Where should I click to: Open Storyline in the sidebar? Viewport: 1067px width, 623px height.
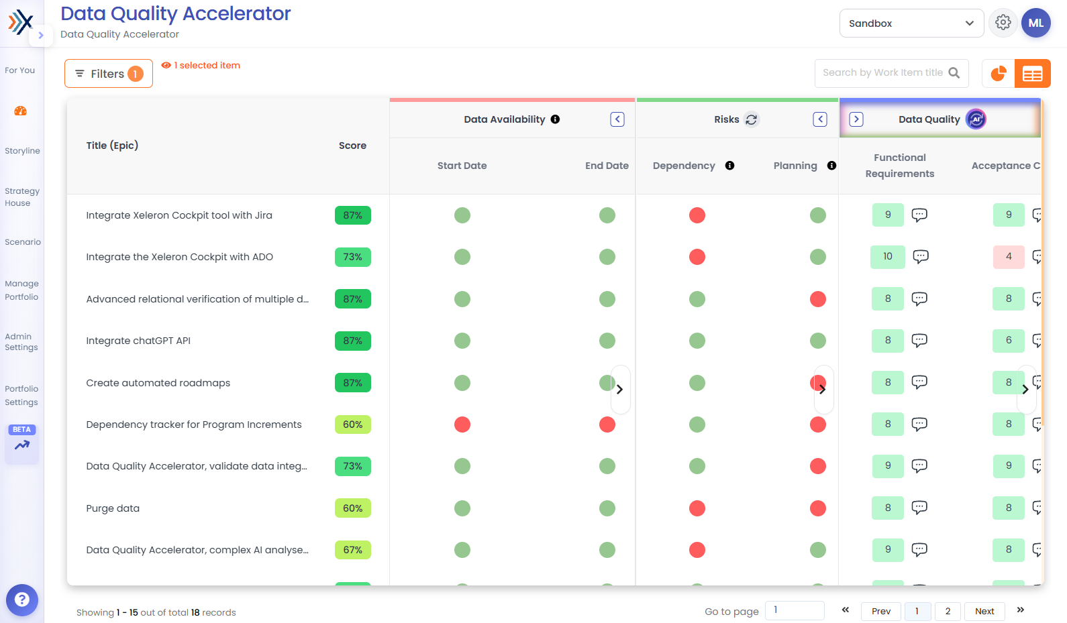22,151
